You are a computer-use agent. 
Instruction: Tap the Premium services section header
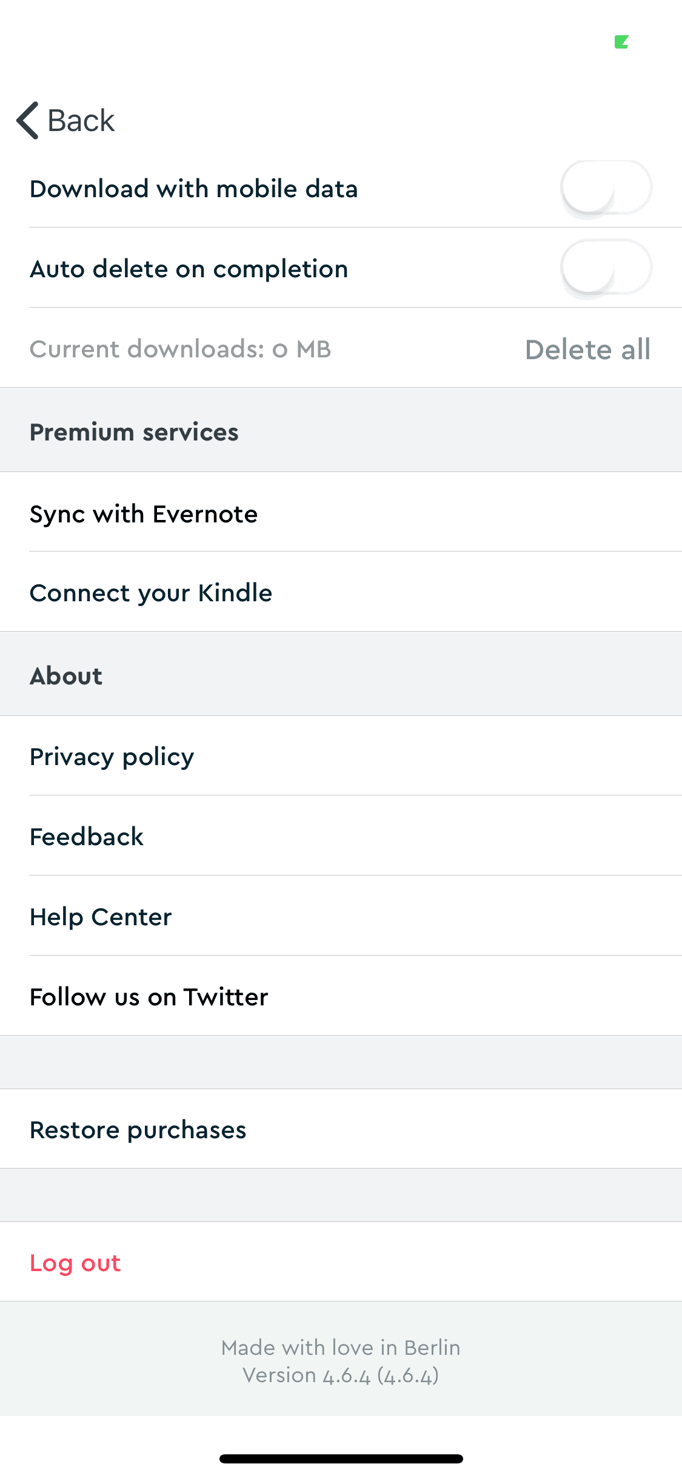pos(134,432)
